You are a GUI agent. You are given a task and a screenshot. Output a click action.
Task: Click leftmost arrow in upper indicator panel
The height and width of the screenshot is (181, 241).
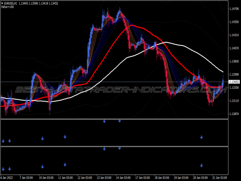3,141
